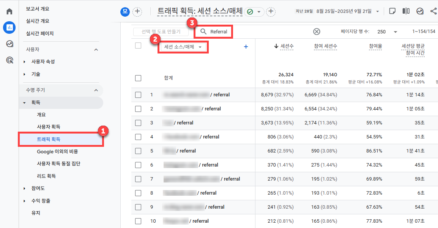
Task: Click the compare columns icon
Action: coord(406,11)
